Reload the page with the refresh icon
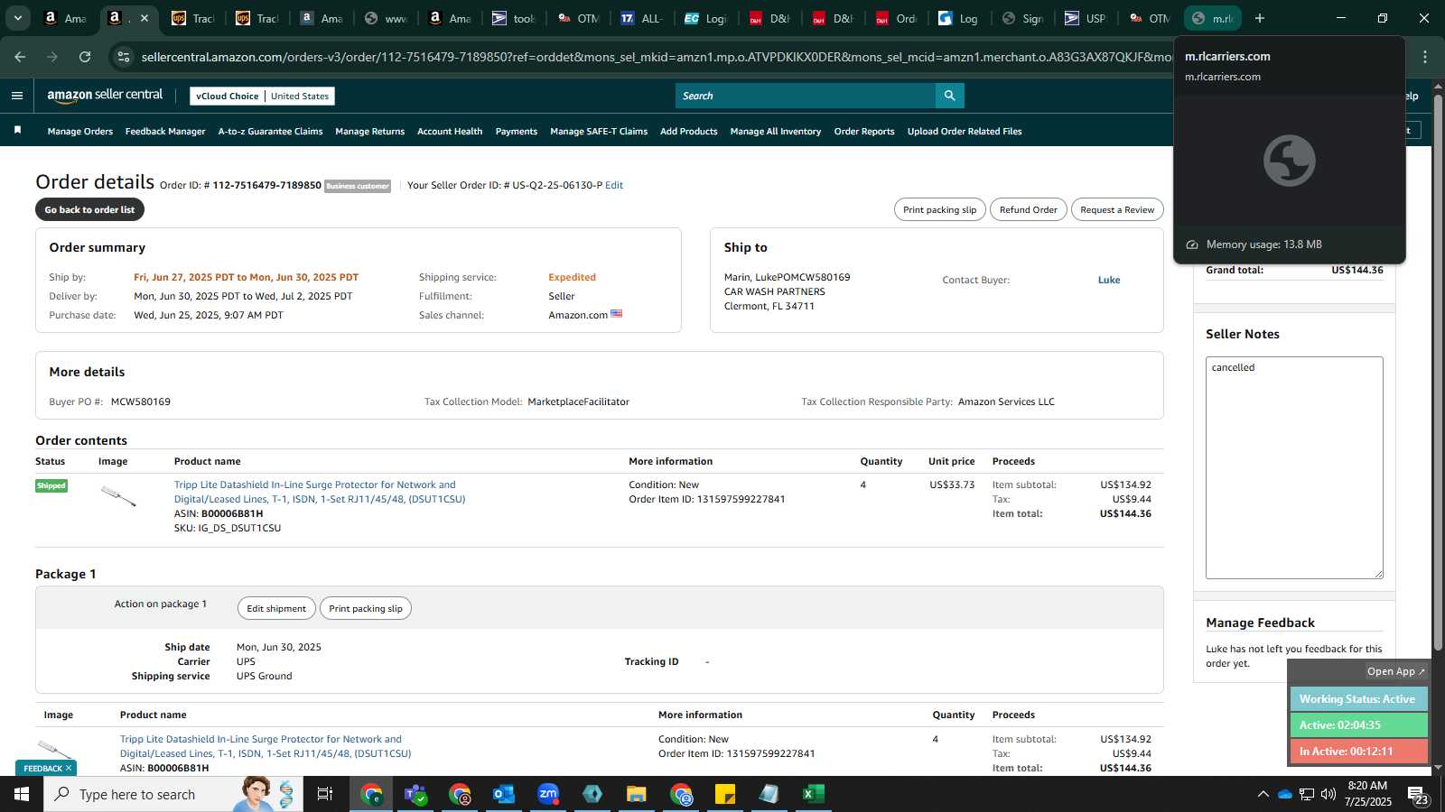1445x812 pixels. 85,57
